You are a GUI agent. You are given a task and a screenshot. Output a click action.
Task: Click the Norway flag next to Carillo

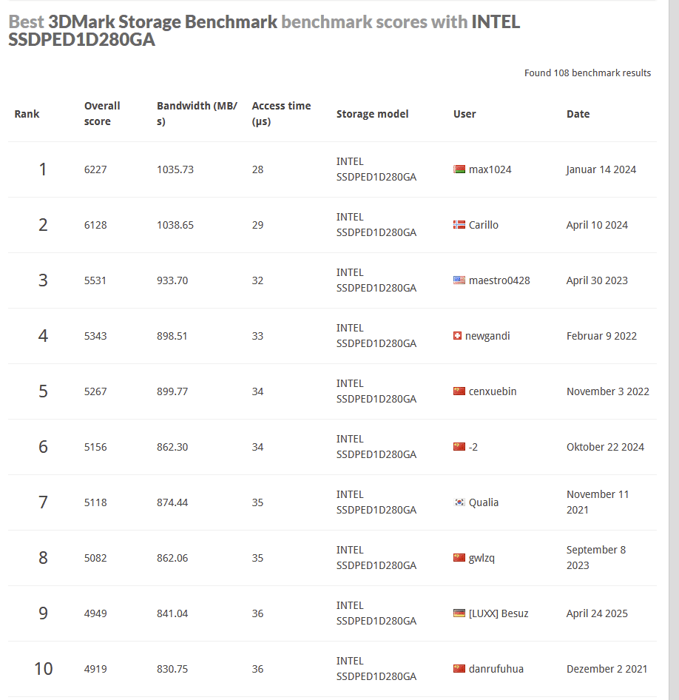tap(459, 225)
